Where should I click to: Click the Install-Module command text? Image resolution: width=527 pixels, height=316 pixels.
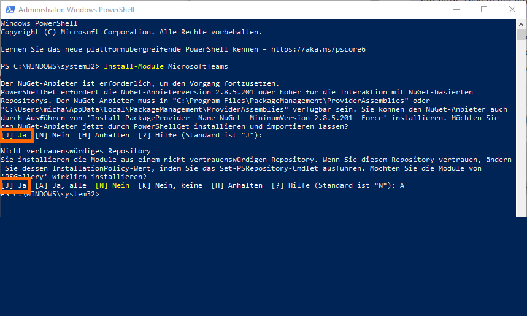[x=134, y=66]
